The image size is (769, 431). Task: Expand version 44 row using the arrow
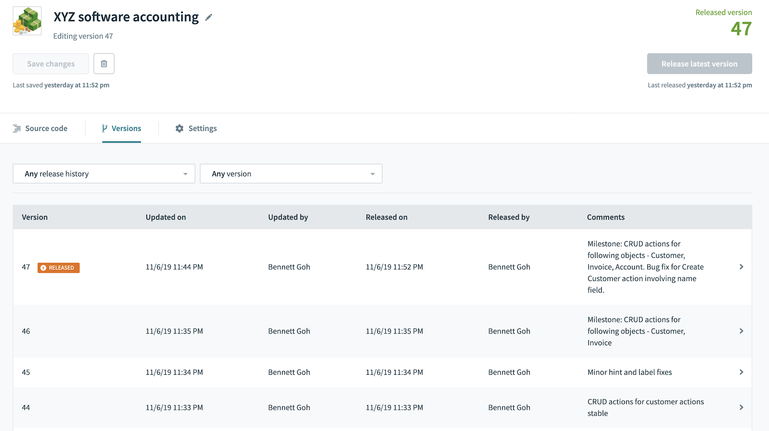coord(741,407)
